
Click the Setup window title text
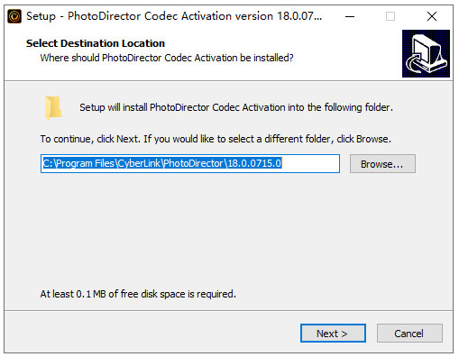click(174, 16)
